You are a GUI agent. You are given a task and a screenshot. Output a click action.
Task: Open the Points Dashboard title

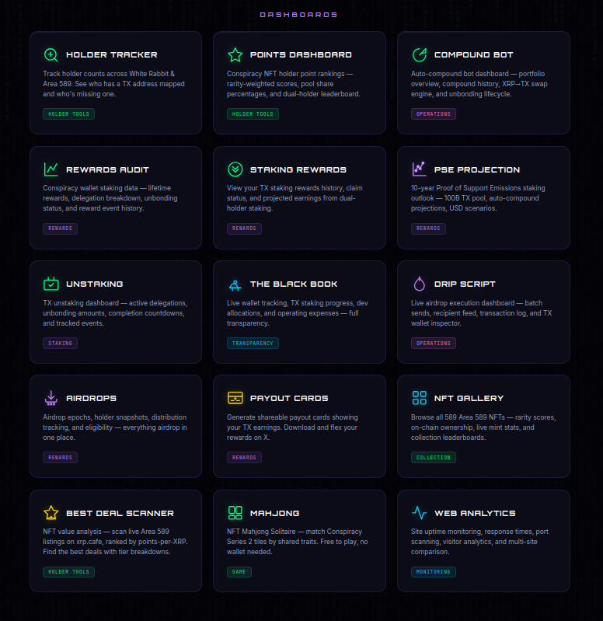click(301, 54)
